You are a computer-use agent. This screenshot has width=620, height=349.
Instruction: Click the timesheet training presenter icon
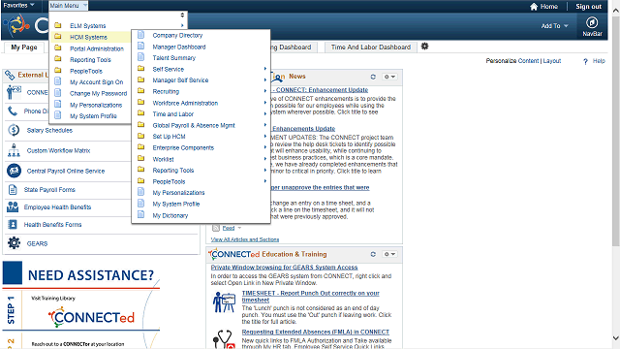coord(224,302)
